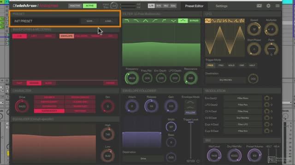Click the preset LOAD button
Image resolution: width=295 pixels, height=165 pixels.
(x=109, y=21)
